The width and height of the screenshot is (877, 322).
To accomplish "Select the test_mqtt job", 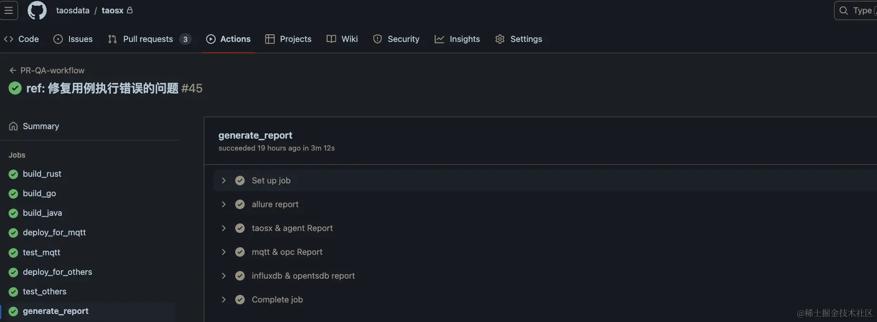I will [x=41, y=252].
